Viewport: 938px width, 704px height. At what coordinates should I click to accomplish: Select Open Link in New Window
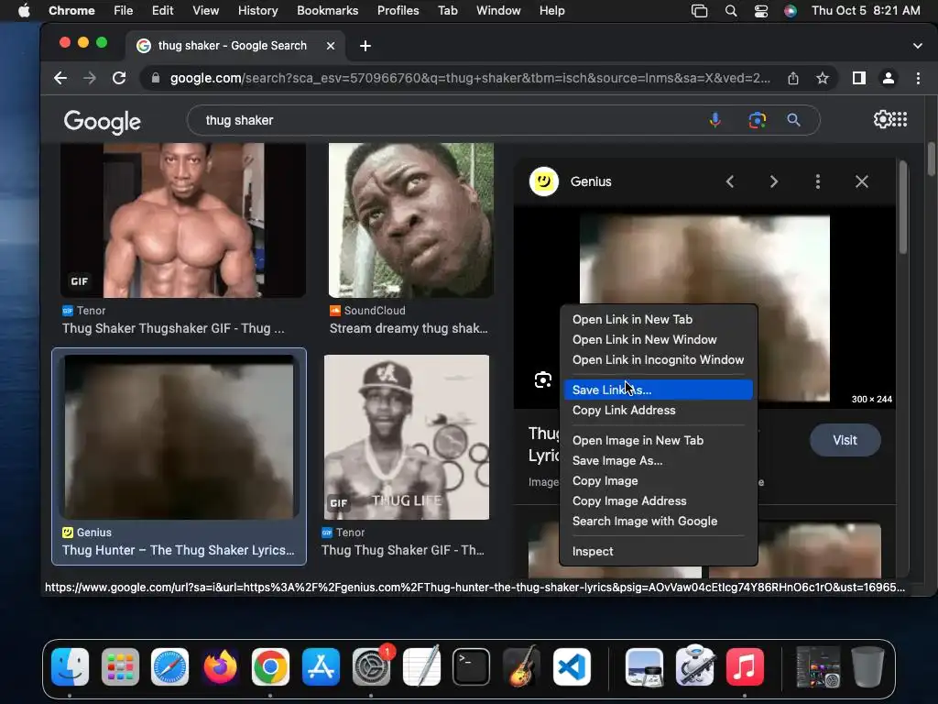tap(658, 339)
